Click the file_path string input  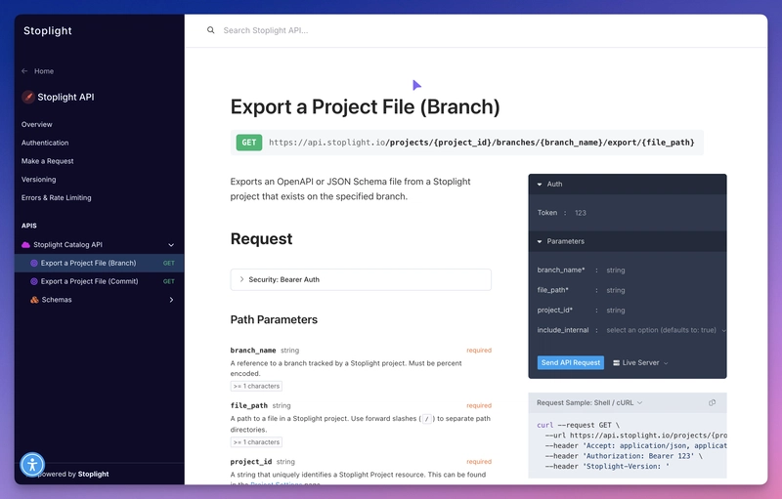point(616,290)
